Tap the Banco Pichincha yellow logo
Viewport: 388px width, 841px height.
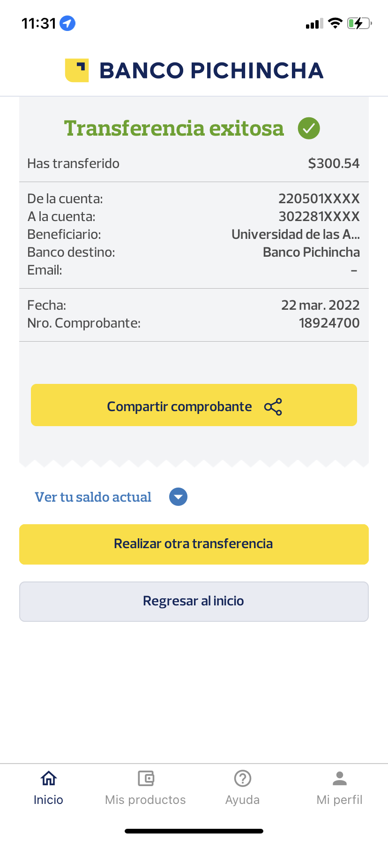click(77, 70)
